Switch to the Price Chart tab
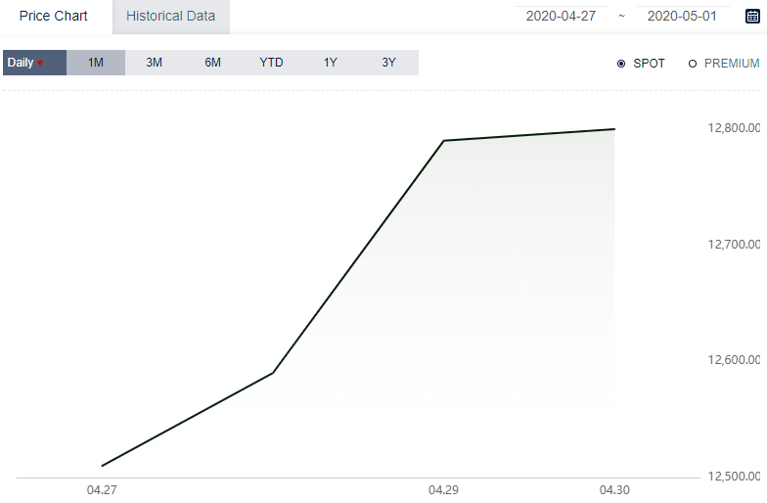The image size is (767, 503). pos(53,16)
